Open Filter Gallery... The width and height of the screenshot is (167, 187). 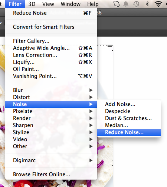click(51, 41)
